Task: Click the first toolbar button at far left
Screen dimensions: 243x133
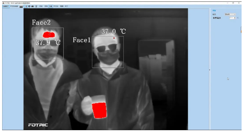Action: coord(6,6)
